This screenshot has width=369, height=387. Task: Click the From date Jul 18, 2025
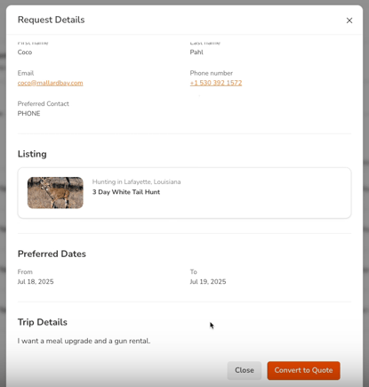coord(36,282)
